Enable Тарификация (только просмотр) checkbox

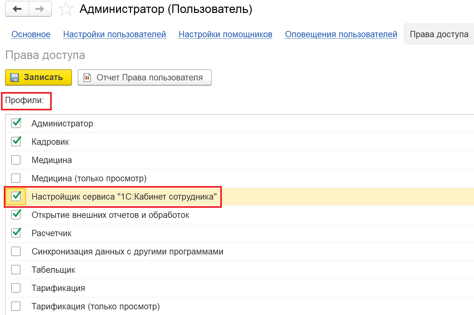click(16, 306)
